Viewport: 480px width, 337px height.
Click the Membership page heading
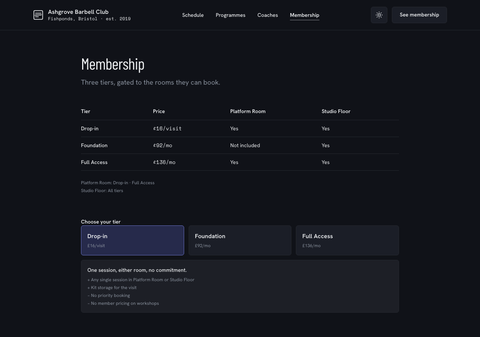coord(112,64)
